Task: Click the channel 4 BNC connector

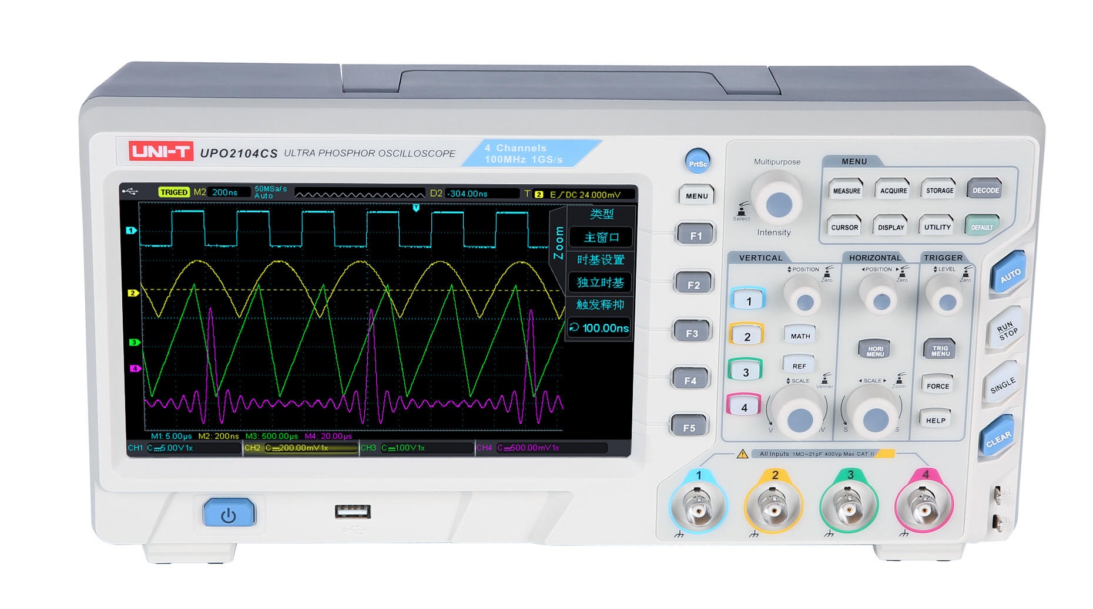Action: point(923,506)
